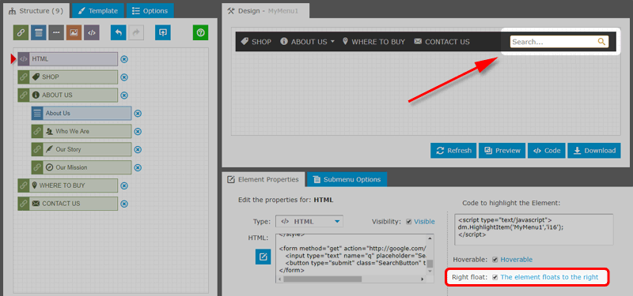Delete the ABOUT US item with its X icon
This screenshot has width=633, height=296.
tap(124, 96)
